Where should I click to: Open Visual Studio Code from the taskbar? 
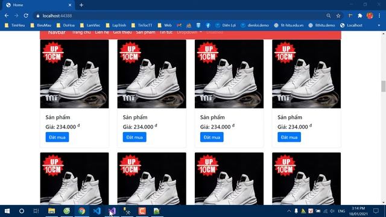click(x=97, y=211)
